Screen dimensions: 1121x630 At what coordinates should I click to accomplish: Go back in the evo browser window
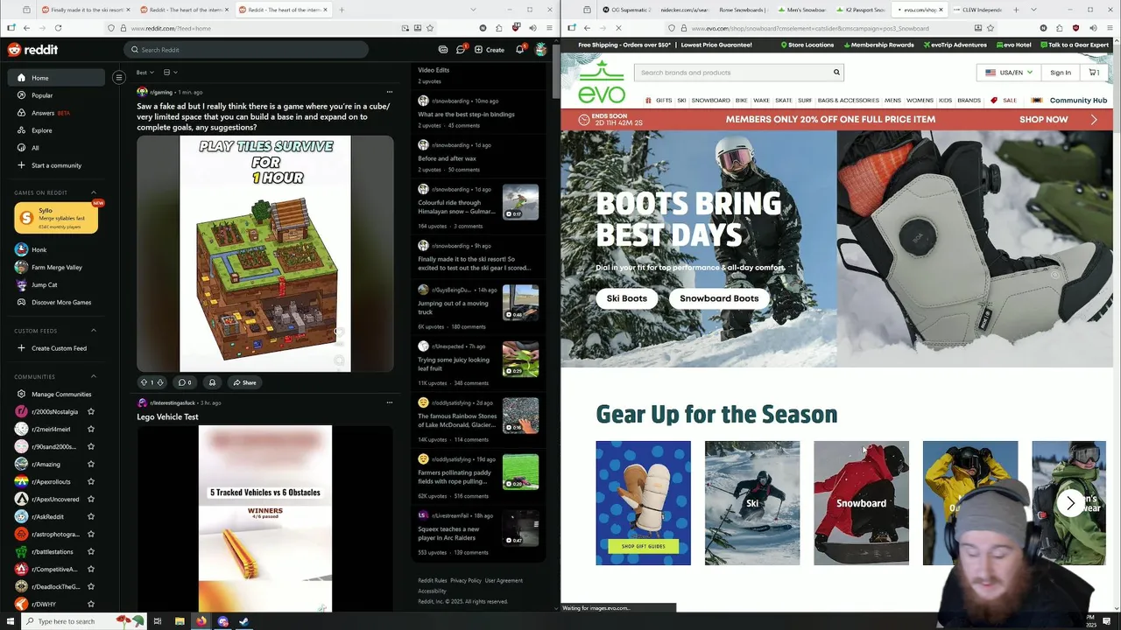coord(586,28)
